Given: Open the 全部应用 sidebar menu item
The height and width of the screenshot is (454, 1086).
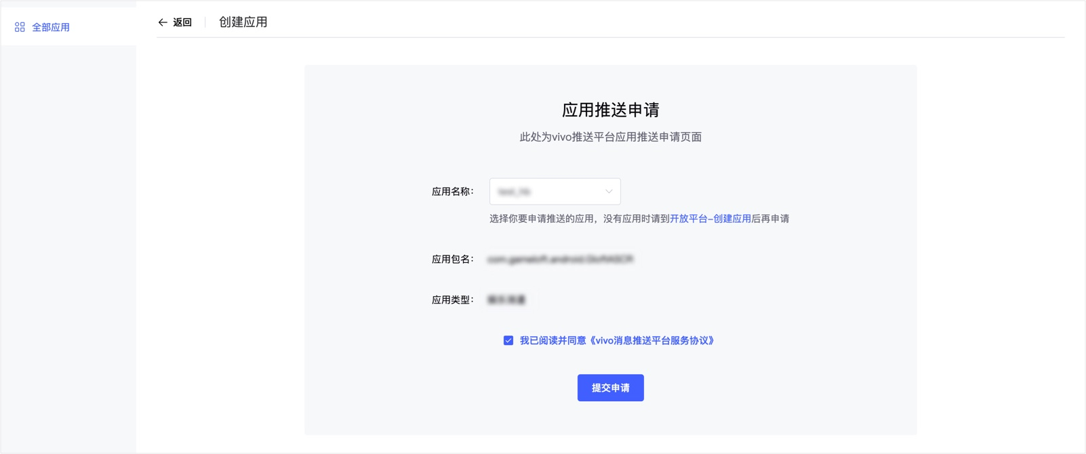Looking at the screenshot, I should pos(51,27).
